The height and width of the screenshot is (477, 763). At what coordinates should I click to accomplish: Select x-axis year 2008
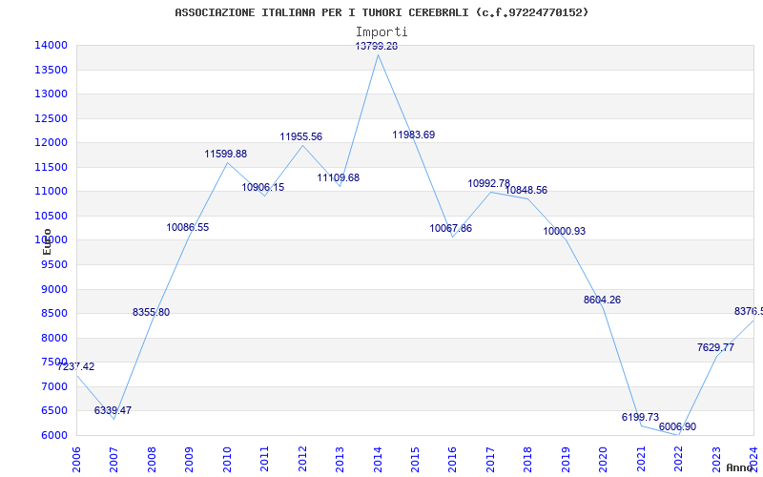(x=152, y=460)
